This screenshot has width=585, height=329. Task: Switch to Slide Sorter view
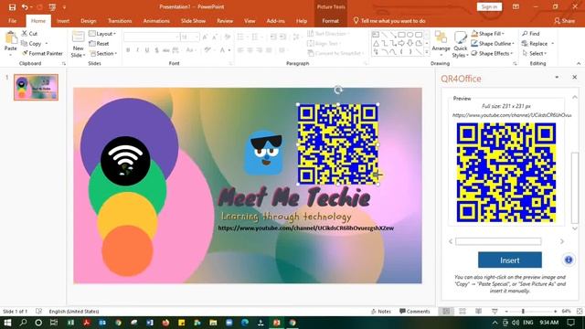pos(463,311)
